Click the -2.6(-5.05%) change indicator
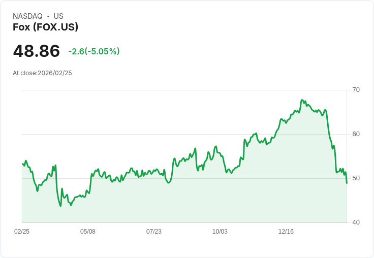Image resolution: width=374 pixels, height=258 pixels. 94,51
